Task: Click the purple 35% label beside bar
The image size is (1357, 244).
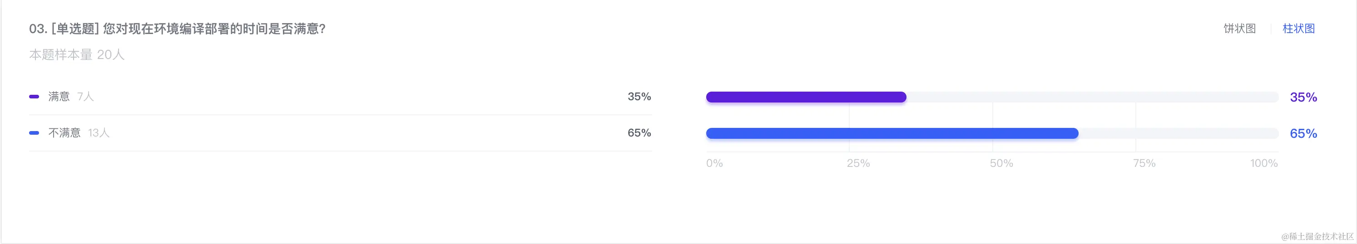Action: pyautogui.click(x=1303, y=98)
